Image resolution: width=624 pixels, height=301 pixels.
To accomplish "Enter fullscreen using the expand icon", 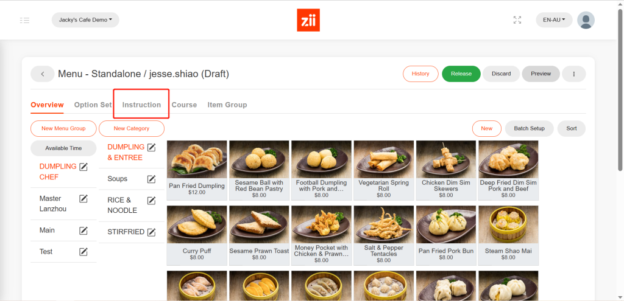I will point(517,20).
